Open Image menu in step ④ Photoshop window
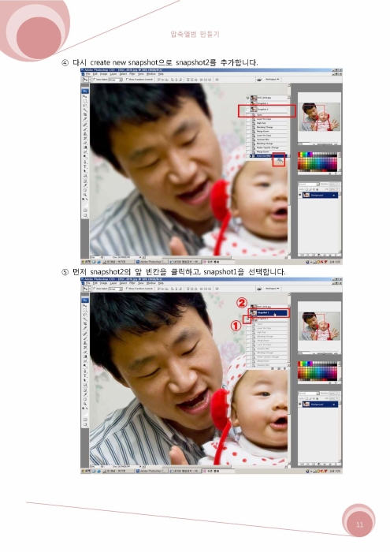This screenshot has width=390, height=552. (x=104, y=74)
